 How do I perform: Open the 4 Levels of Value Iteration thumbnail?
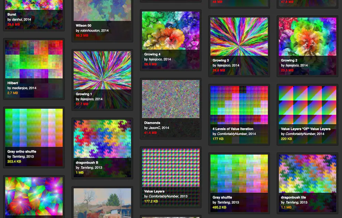coord(239,105)
